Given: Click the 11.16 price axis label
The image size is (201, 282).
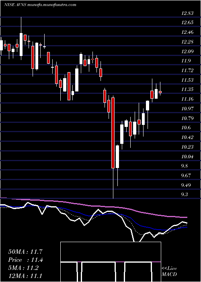Looking at the screenshot, I should point(187,99).
